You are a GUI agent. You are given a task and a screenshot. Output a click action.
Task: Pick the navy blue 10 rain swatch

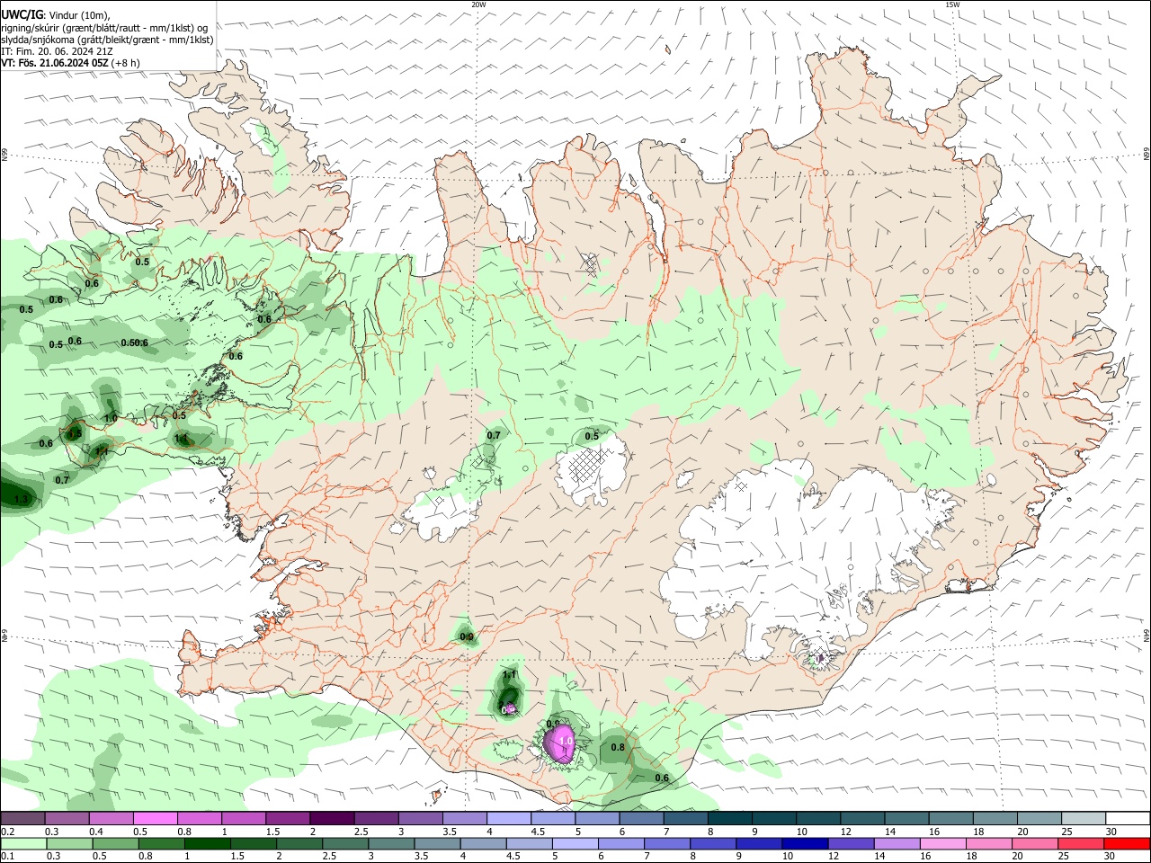(804, 843)
